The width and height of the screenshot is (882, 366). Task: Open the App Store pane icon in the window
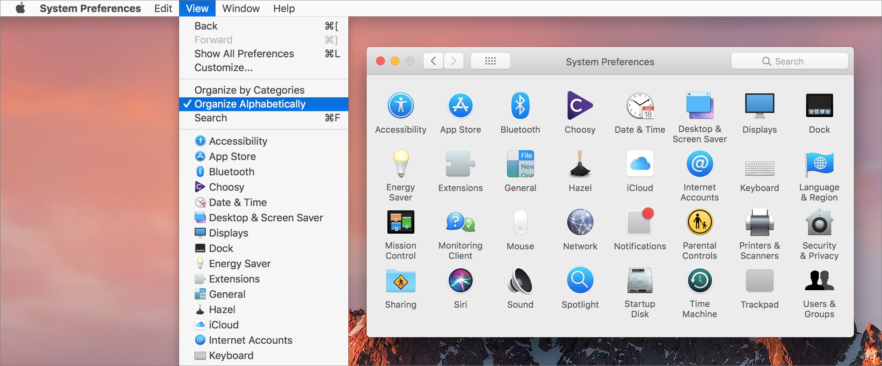click(460, 106)
